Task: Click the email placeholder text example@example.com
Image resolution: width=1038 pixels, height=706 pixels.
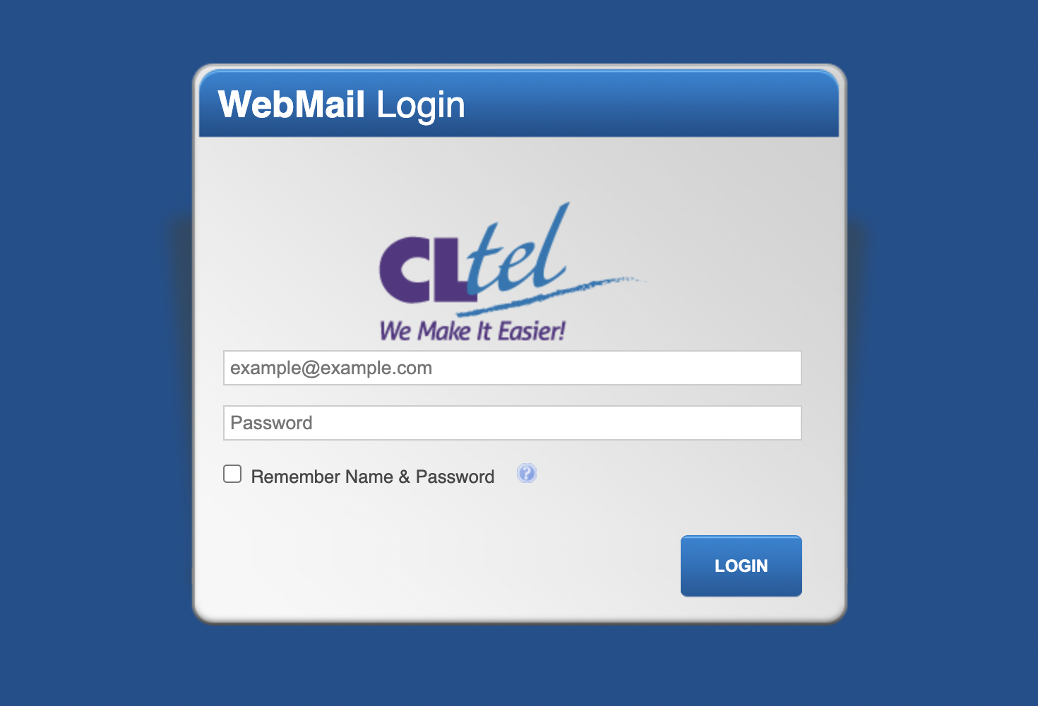Action: click(x=331, y=368)
